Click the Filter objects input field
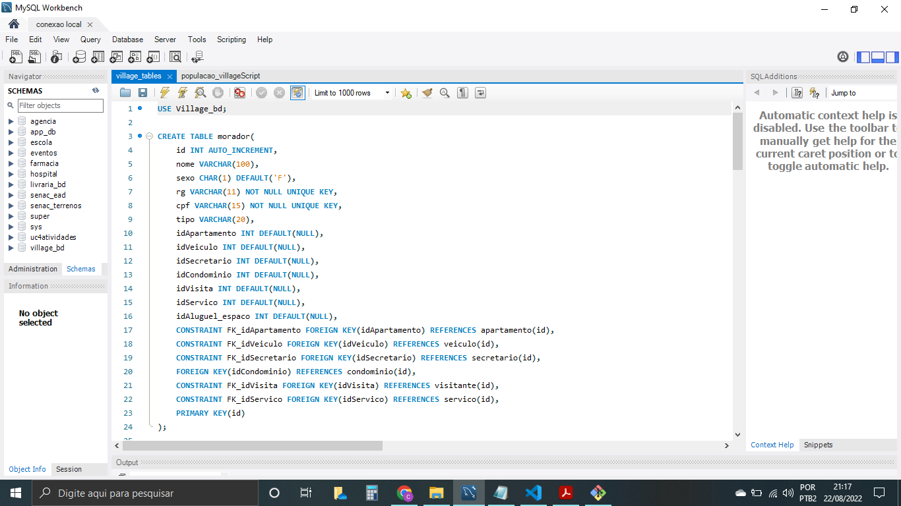The height and width of the screenshot is (506, 901). 60,105
